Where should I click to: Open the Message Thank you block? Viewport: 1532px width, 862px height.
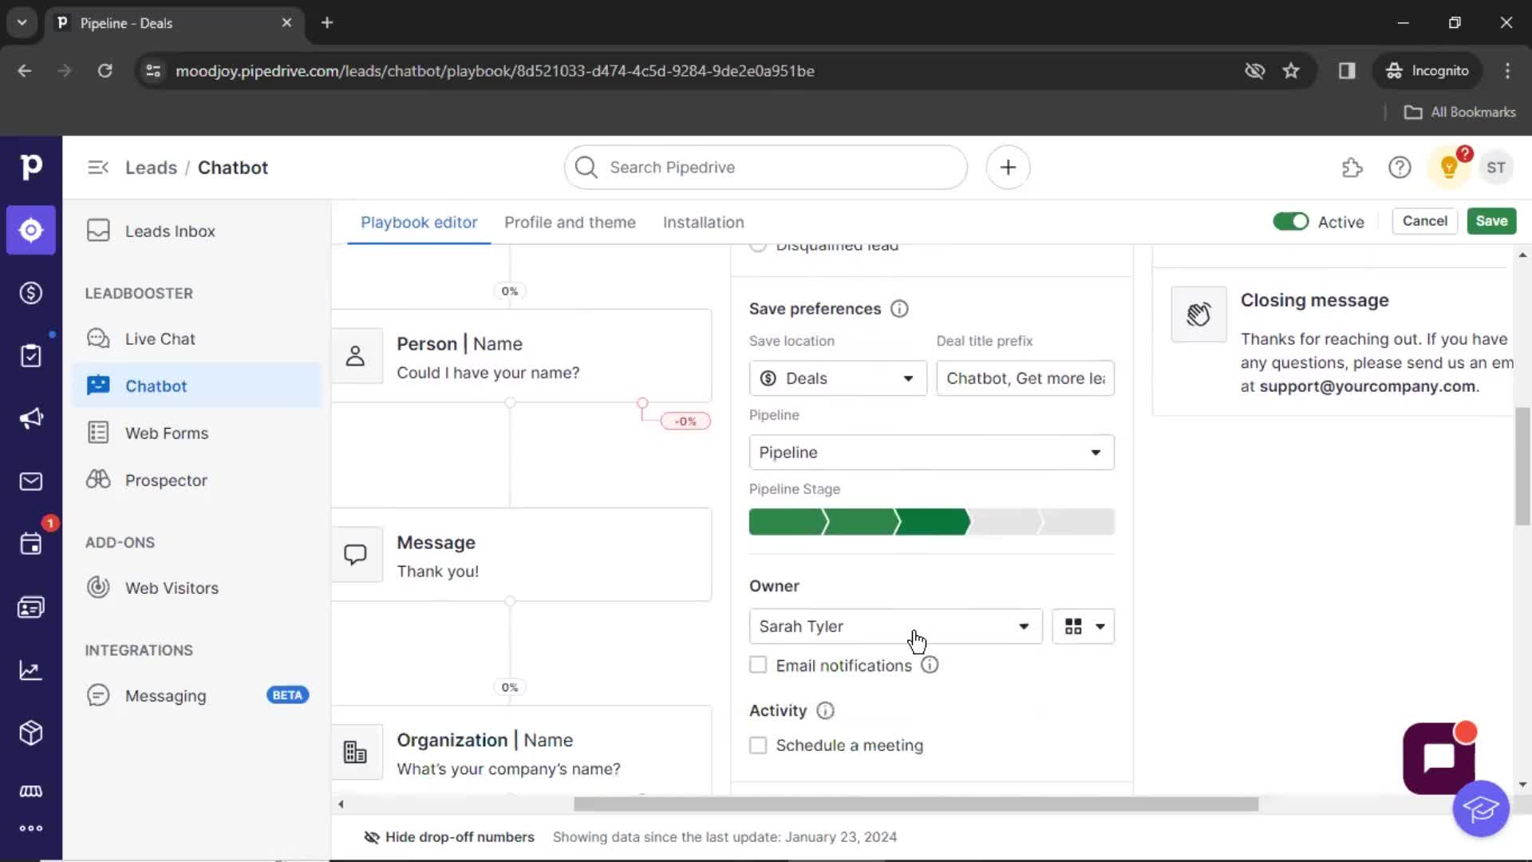[x=521, y=555]
